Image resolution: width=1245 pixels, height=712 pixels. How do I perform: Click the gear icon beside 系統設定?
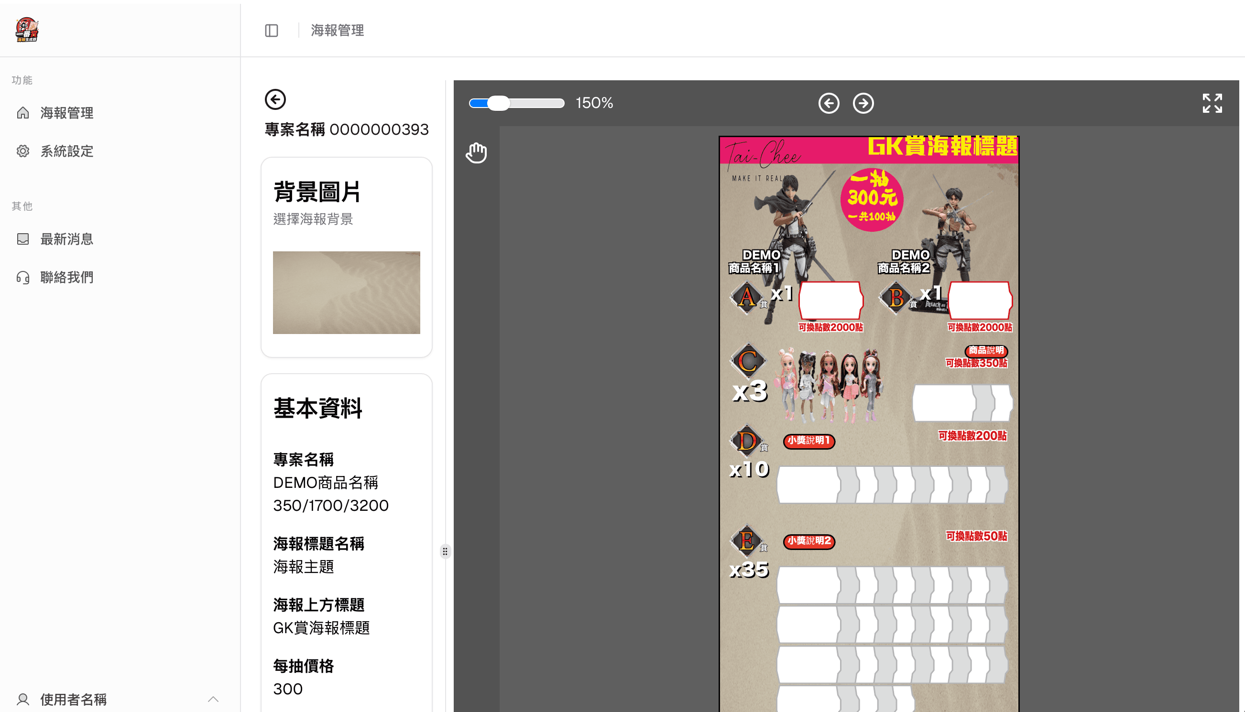pyautogui.click(x=23, y=151)
